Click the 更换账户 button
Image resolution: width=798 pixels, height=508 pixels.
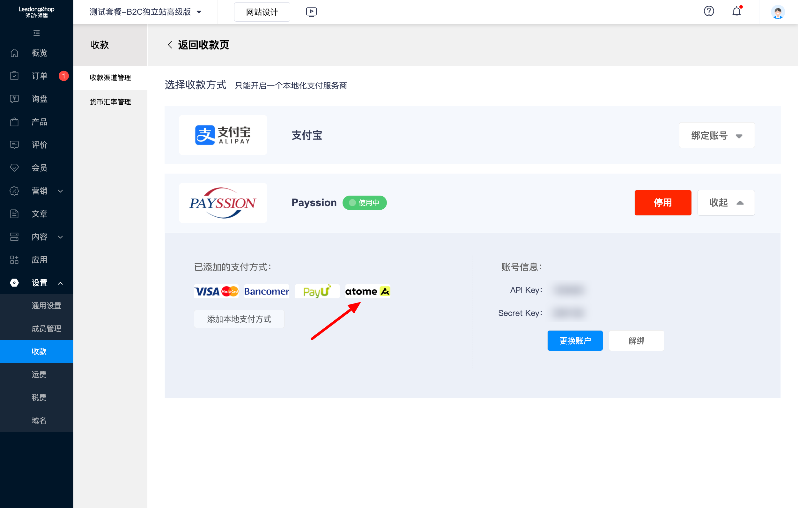click(x=575, y=340)
